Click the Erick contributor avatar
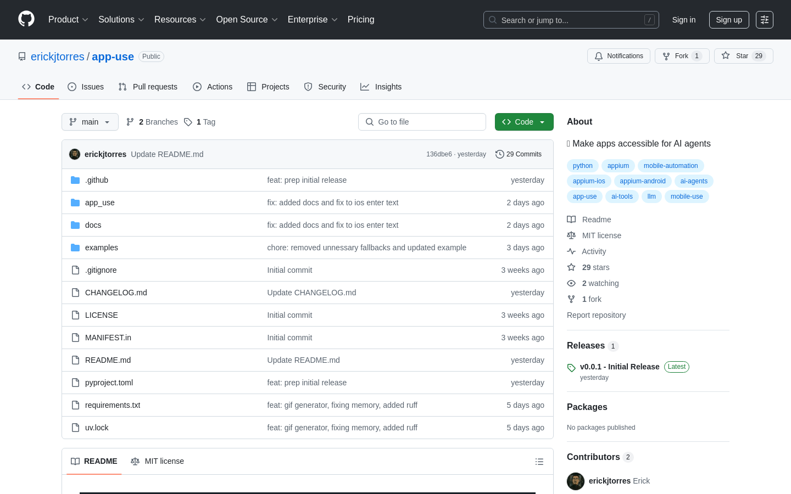Screen dimensions: 791x494 tap(576, 481)
